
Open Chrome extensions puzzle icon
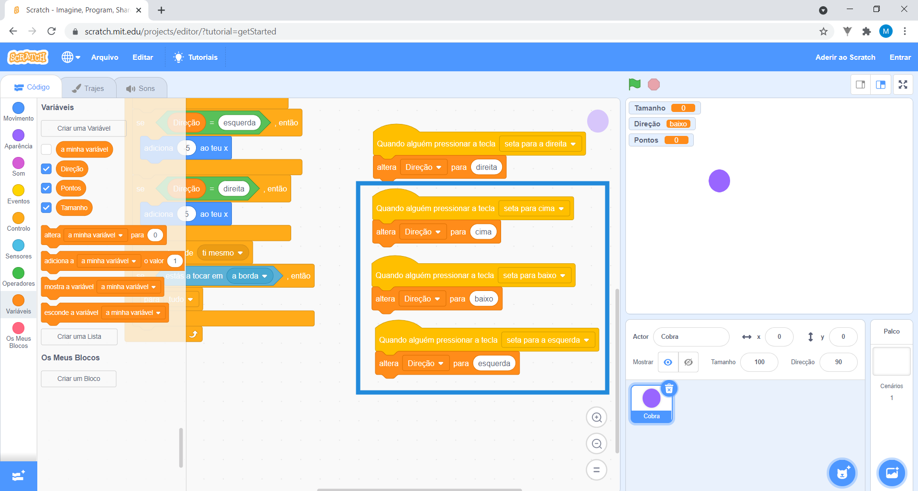point(866,32)
